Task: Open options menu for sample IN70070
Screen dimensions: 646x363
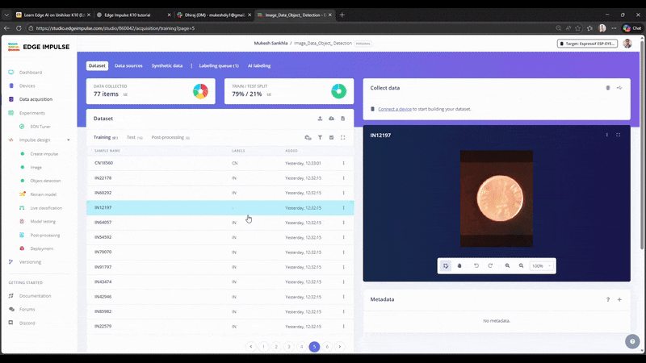Action: coord(343,252)
